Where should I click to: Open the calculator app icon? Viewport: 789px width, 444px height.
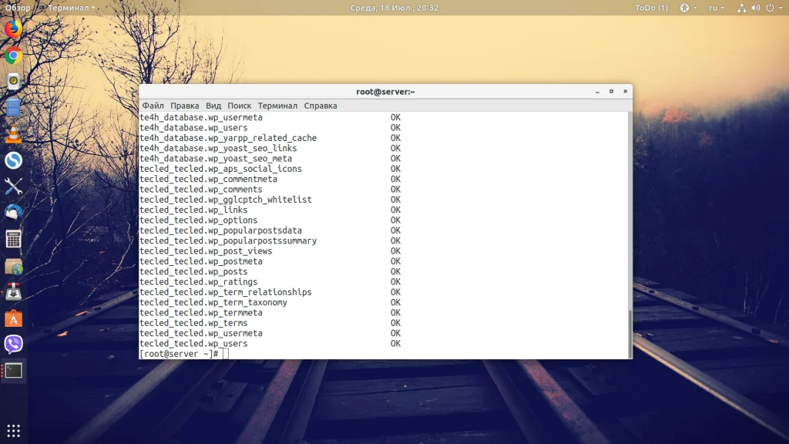click(14, 239)
